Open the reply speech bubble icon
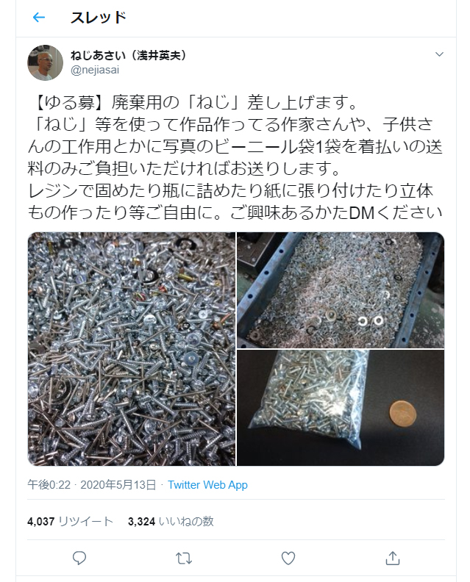 (x=79, y=558)
